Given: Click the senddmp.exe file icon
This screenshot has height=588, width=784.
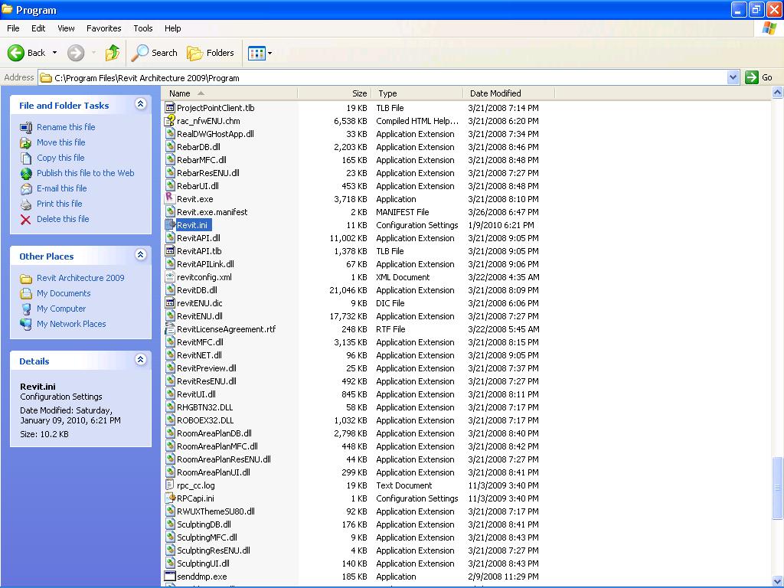Looking at the screenshot, I should click(170, 577).
